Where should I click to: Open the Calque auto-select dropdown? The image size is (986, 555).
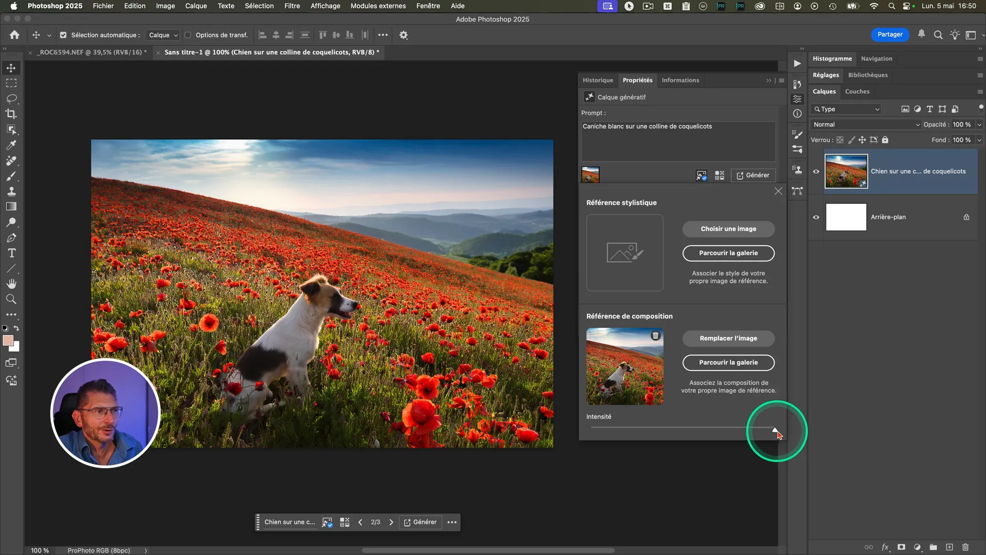[163, 35]
